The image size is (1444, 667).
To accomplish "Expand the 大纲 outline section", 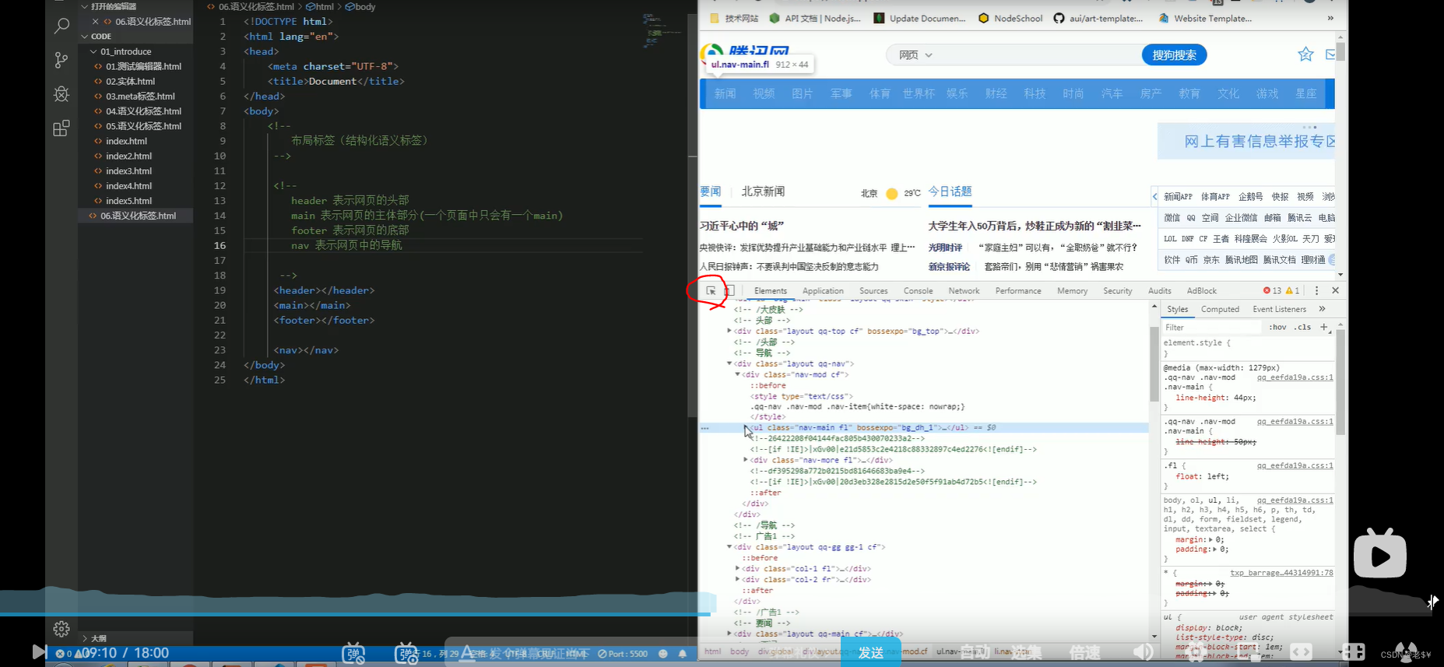I will (85, 638).
